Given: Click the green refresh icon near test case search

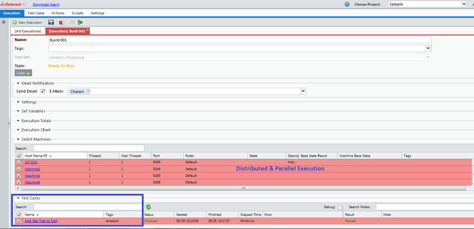Looking at the screenshot, I should 148,207.
